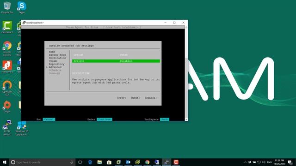Open the volume control in the tray
Image resolution: width=296 pixels, height=166 pixels.
[264, 162]
